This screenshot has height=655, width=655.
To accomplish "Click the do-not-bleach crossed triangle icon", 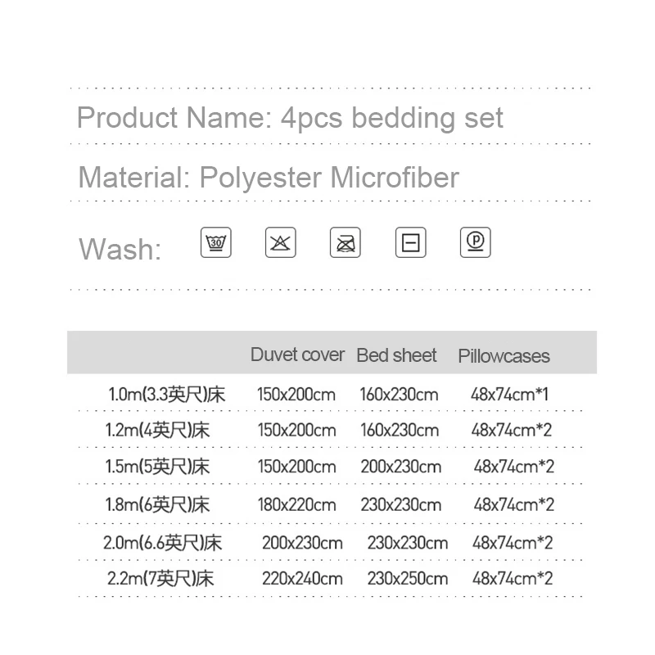I will [x=281, y=243].
